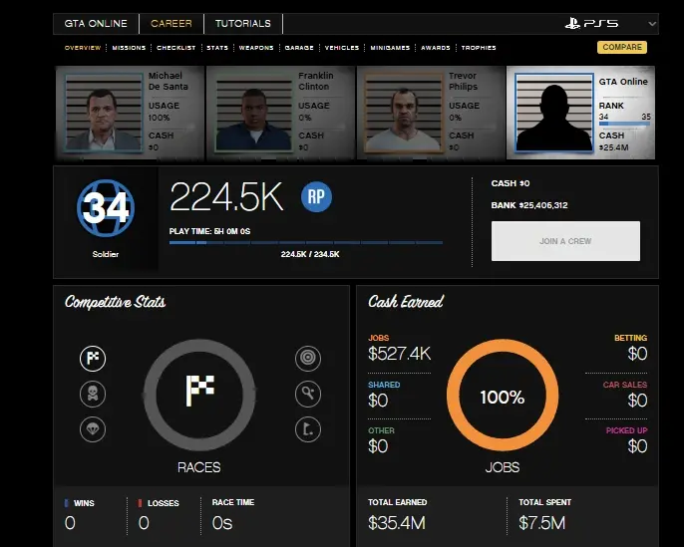Click the Wins 0 stat
The width and height of the screenshot is (684, 547).
pyautogui.click(x=80, y=515)
